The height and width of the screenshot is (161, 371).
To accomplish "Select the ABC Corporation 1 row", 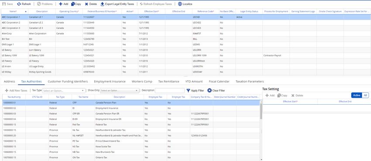I will [x=185, y=17].
